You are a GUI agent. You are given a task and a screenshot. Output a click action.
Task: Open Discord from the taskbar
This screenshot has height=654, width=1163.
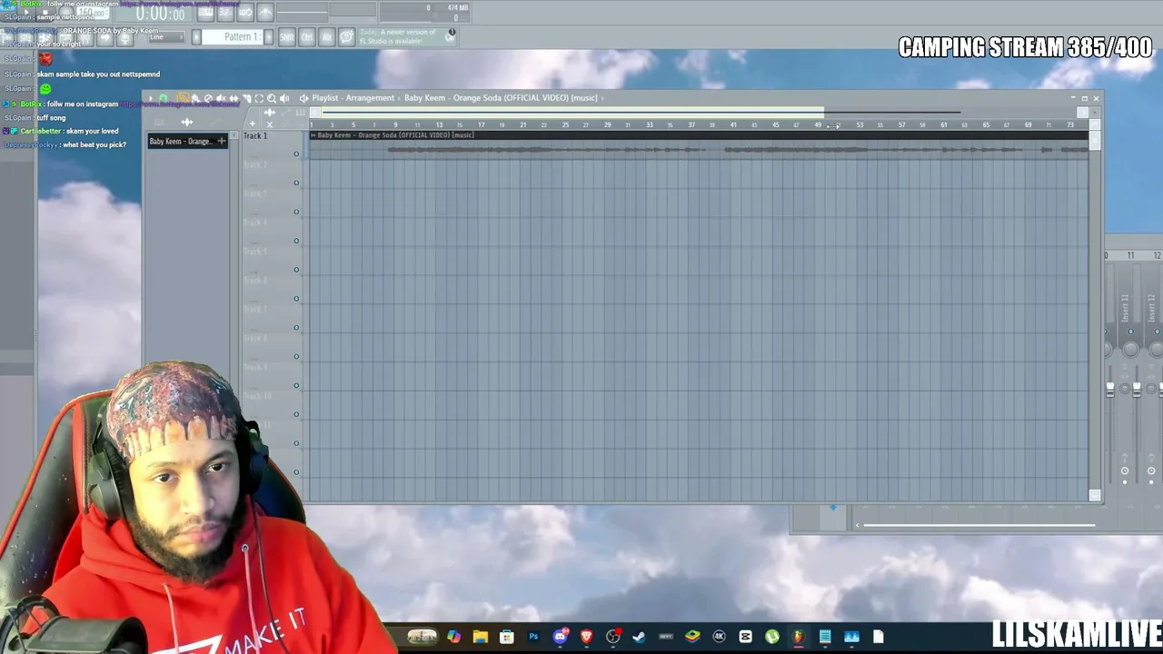(x=560, y=637)
